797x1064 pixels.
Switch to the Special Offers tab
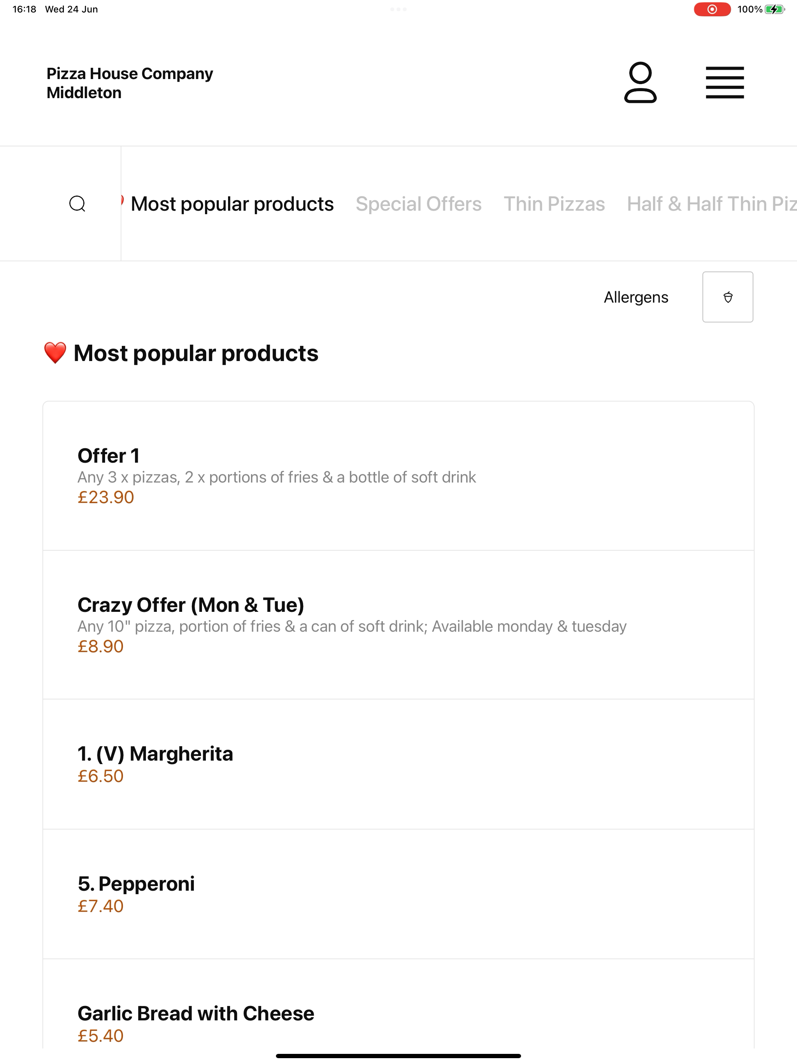point(419,204)
